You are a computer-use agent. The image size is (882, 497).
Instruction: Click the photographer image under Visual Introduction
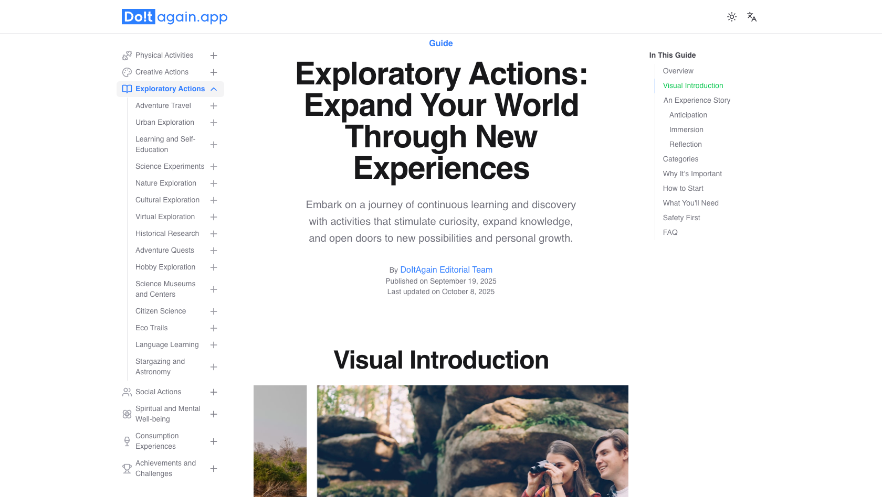(x=472, y=441)
